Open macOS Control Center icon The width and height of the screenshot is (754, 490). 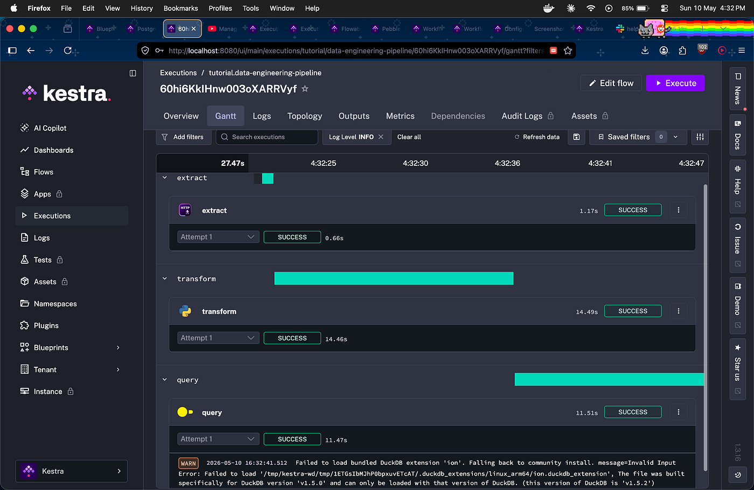(664, 8)
